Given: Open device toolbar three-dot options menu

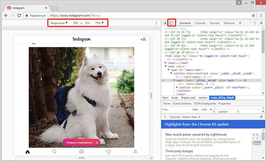Looking at the screenshot, I should pyautogui.click(x=157, y=23).
